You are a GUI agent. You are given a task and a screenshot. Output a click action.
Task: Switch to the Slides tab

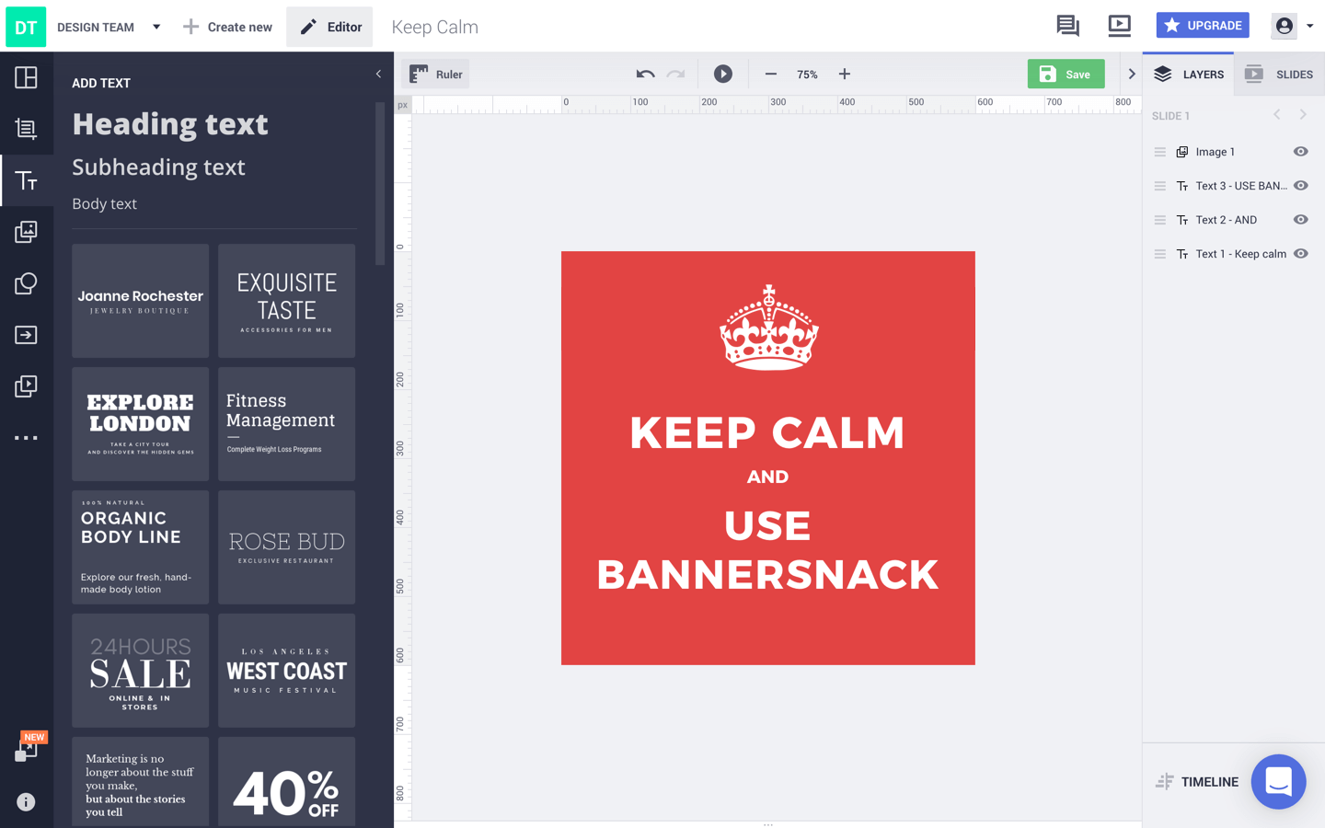1279,75
